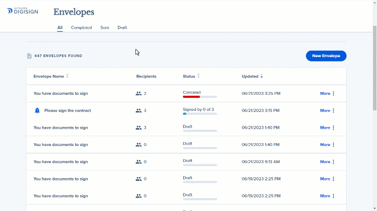Click the Signed by 0 of 3 status text

coord(198,109)
